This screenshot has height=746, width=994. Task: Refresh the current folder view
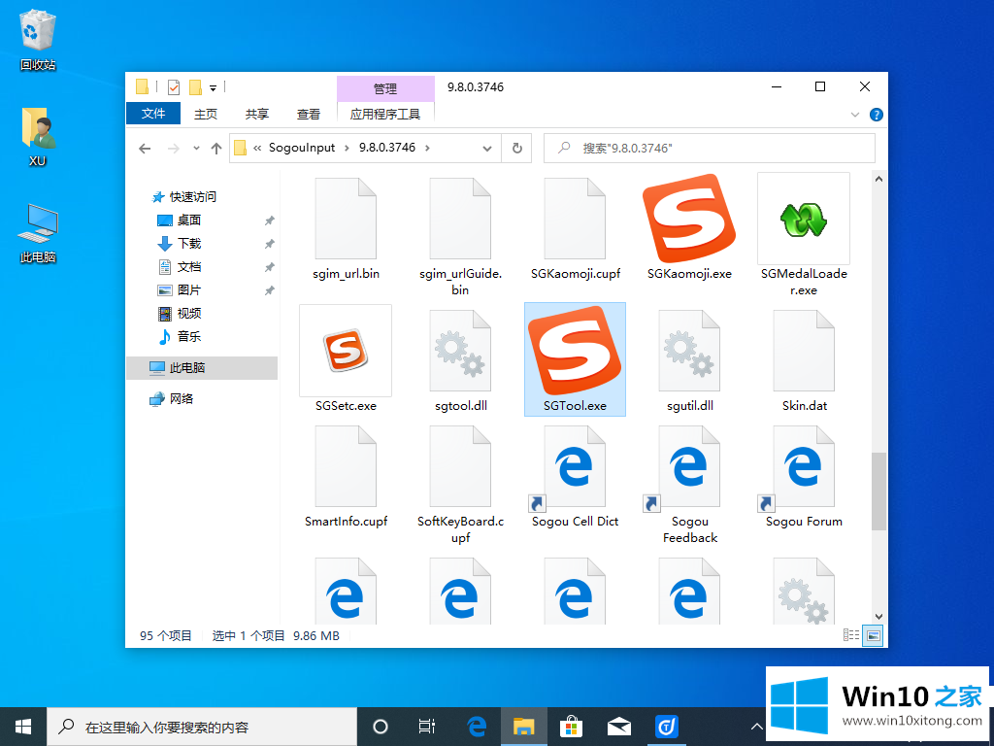[516, 149]
